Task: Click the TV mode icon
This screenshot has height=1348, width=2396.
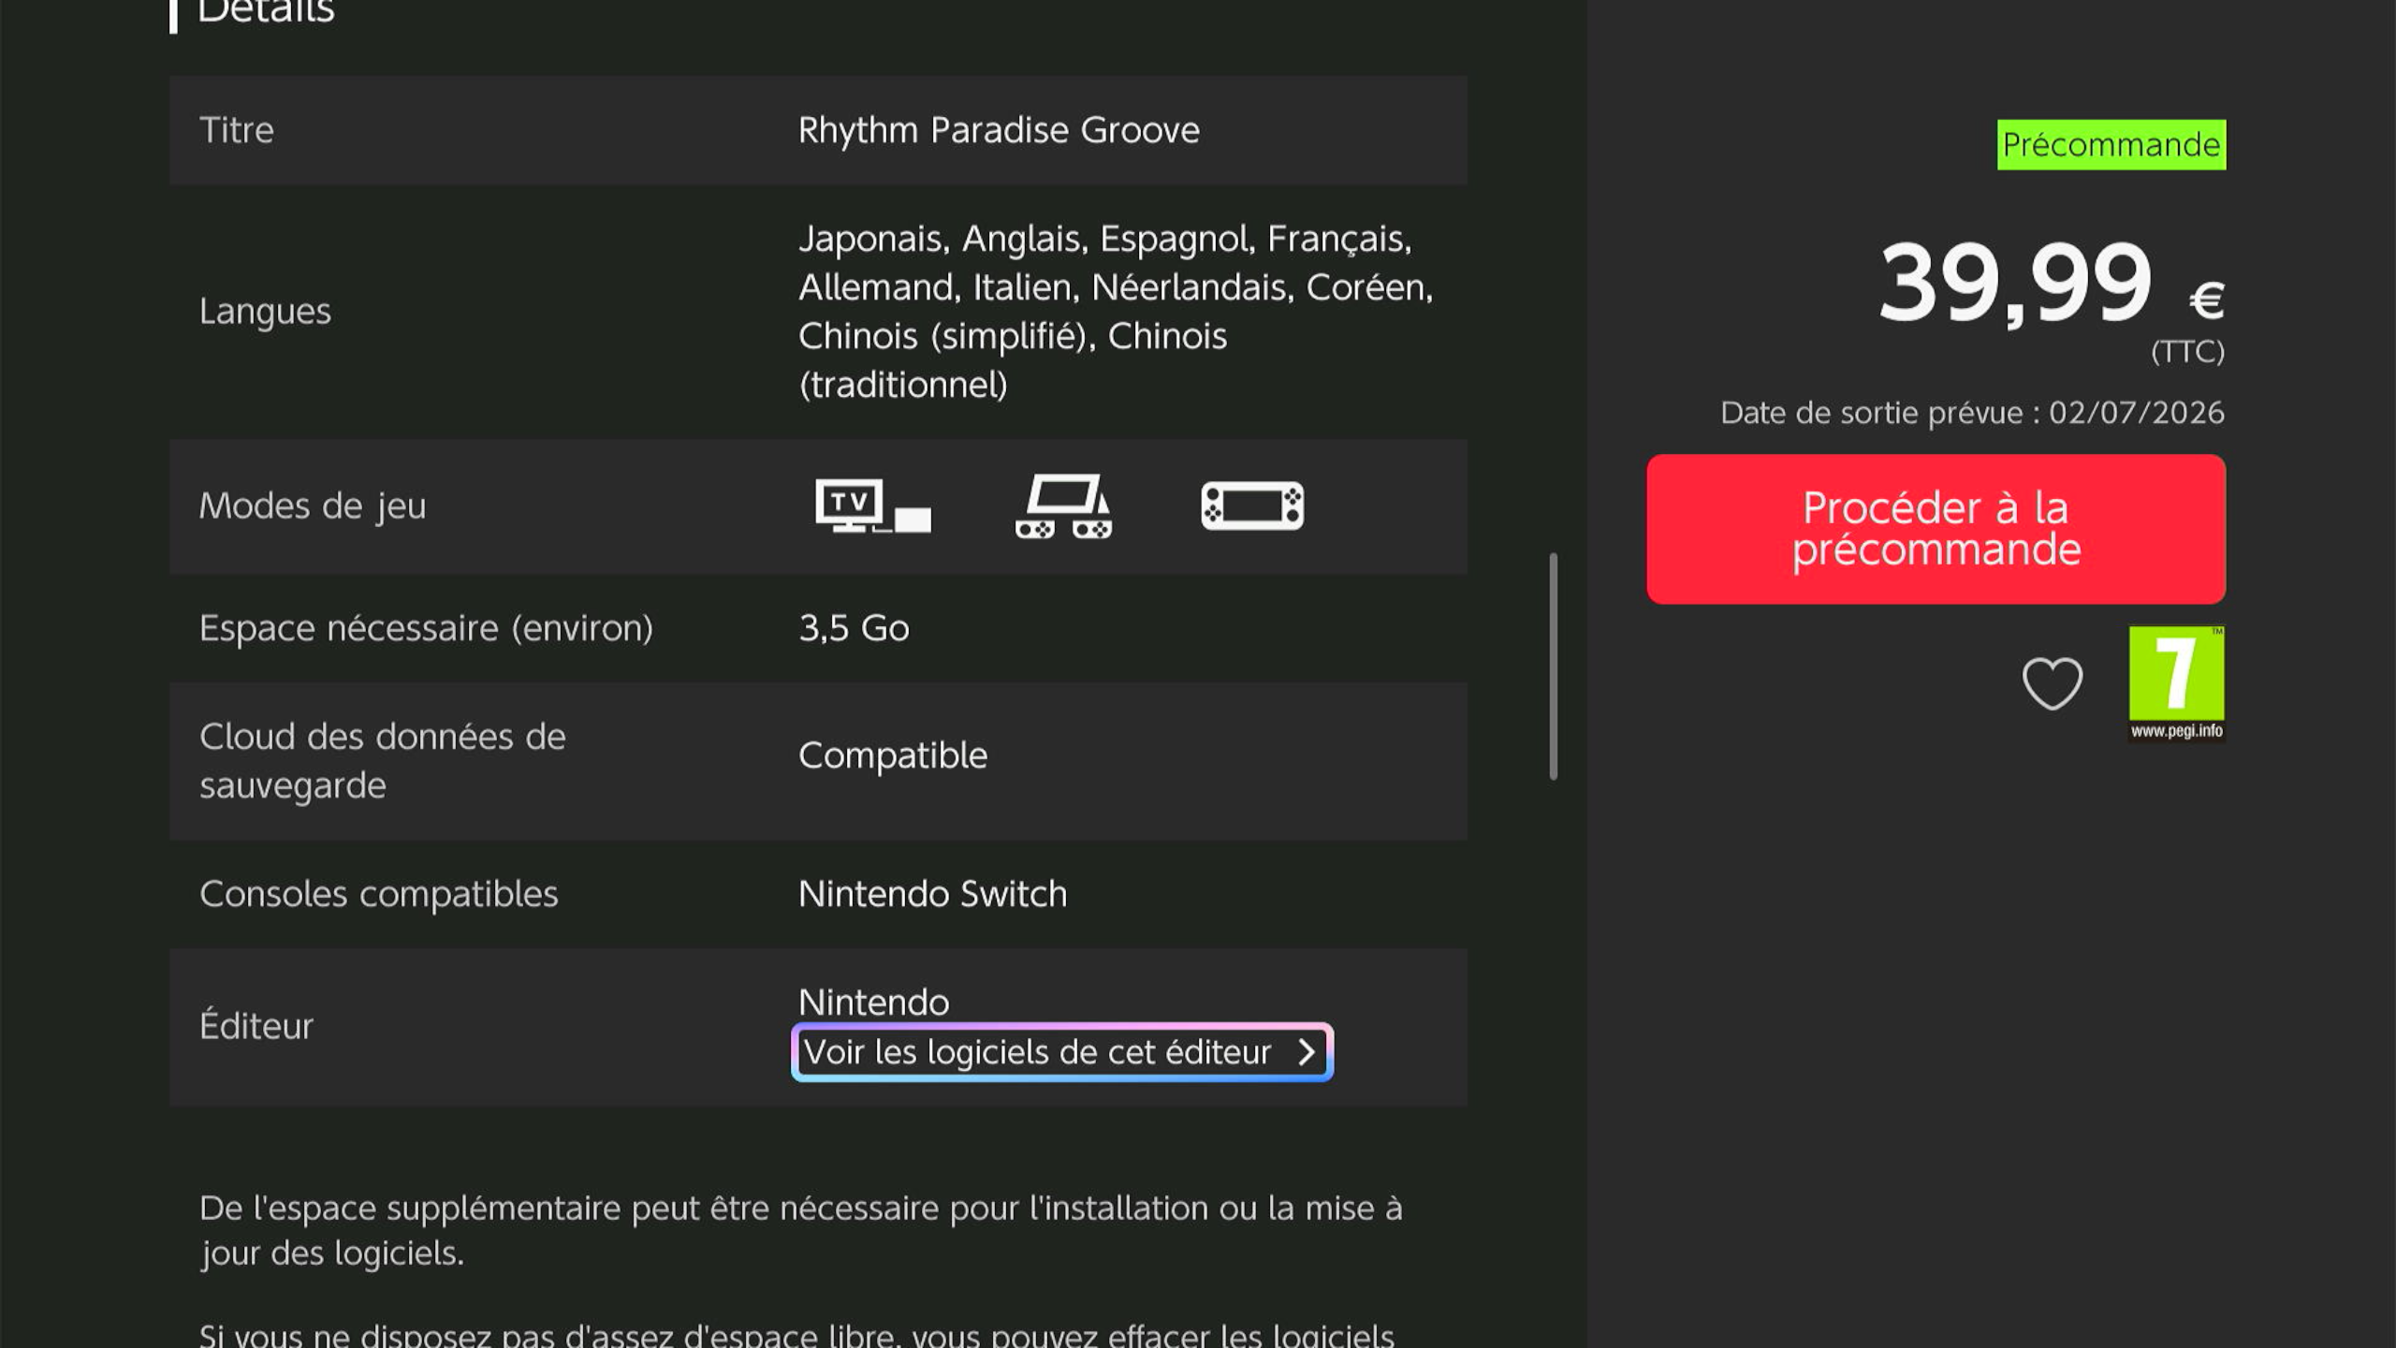Action: pos(871,505)
